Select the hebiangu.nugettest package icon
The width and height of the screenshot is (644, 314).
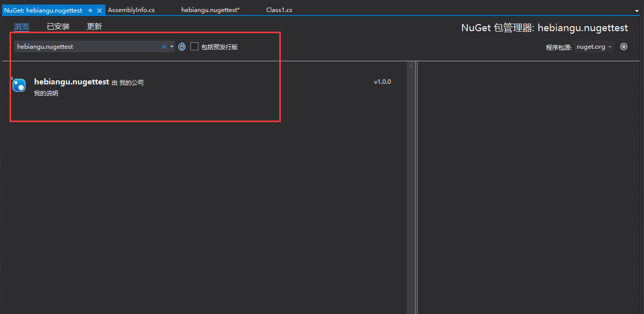(x=19, y=85)
